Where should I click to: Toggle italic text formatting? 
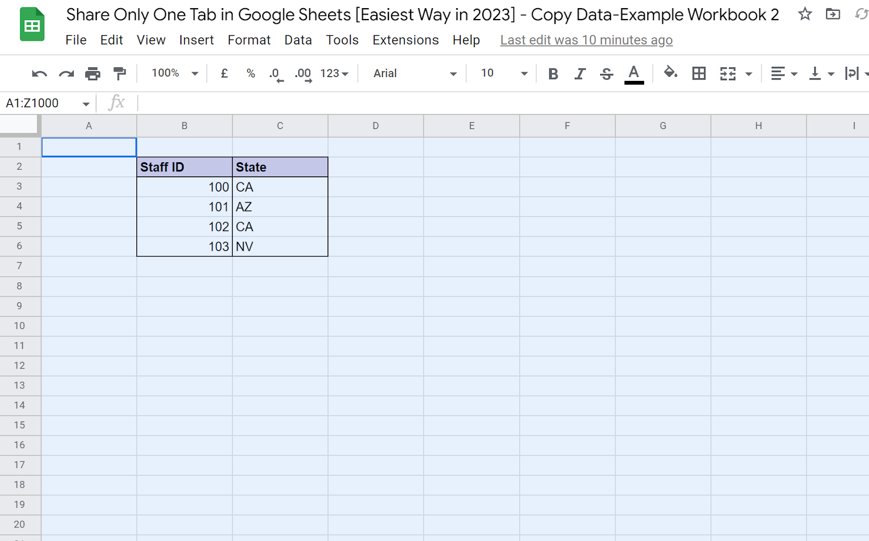(580, 74)
